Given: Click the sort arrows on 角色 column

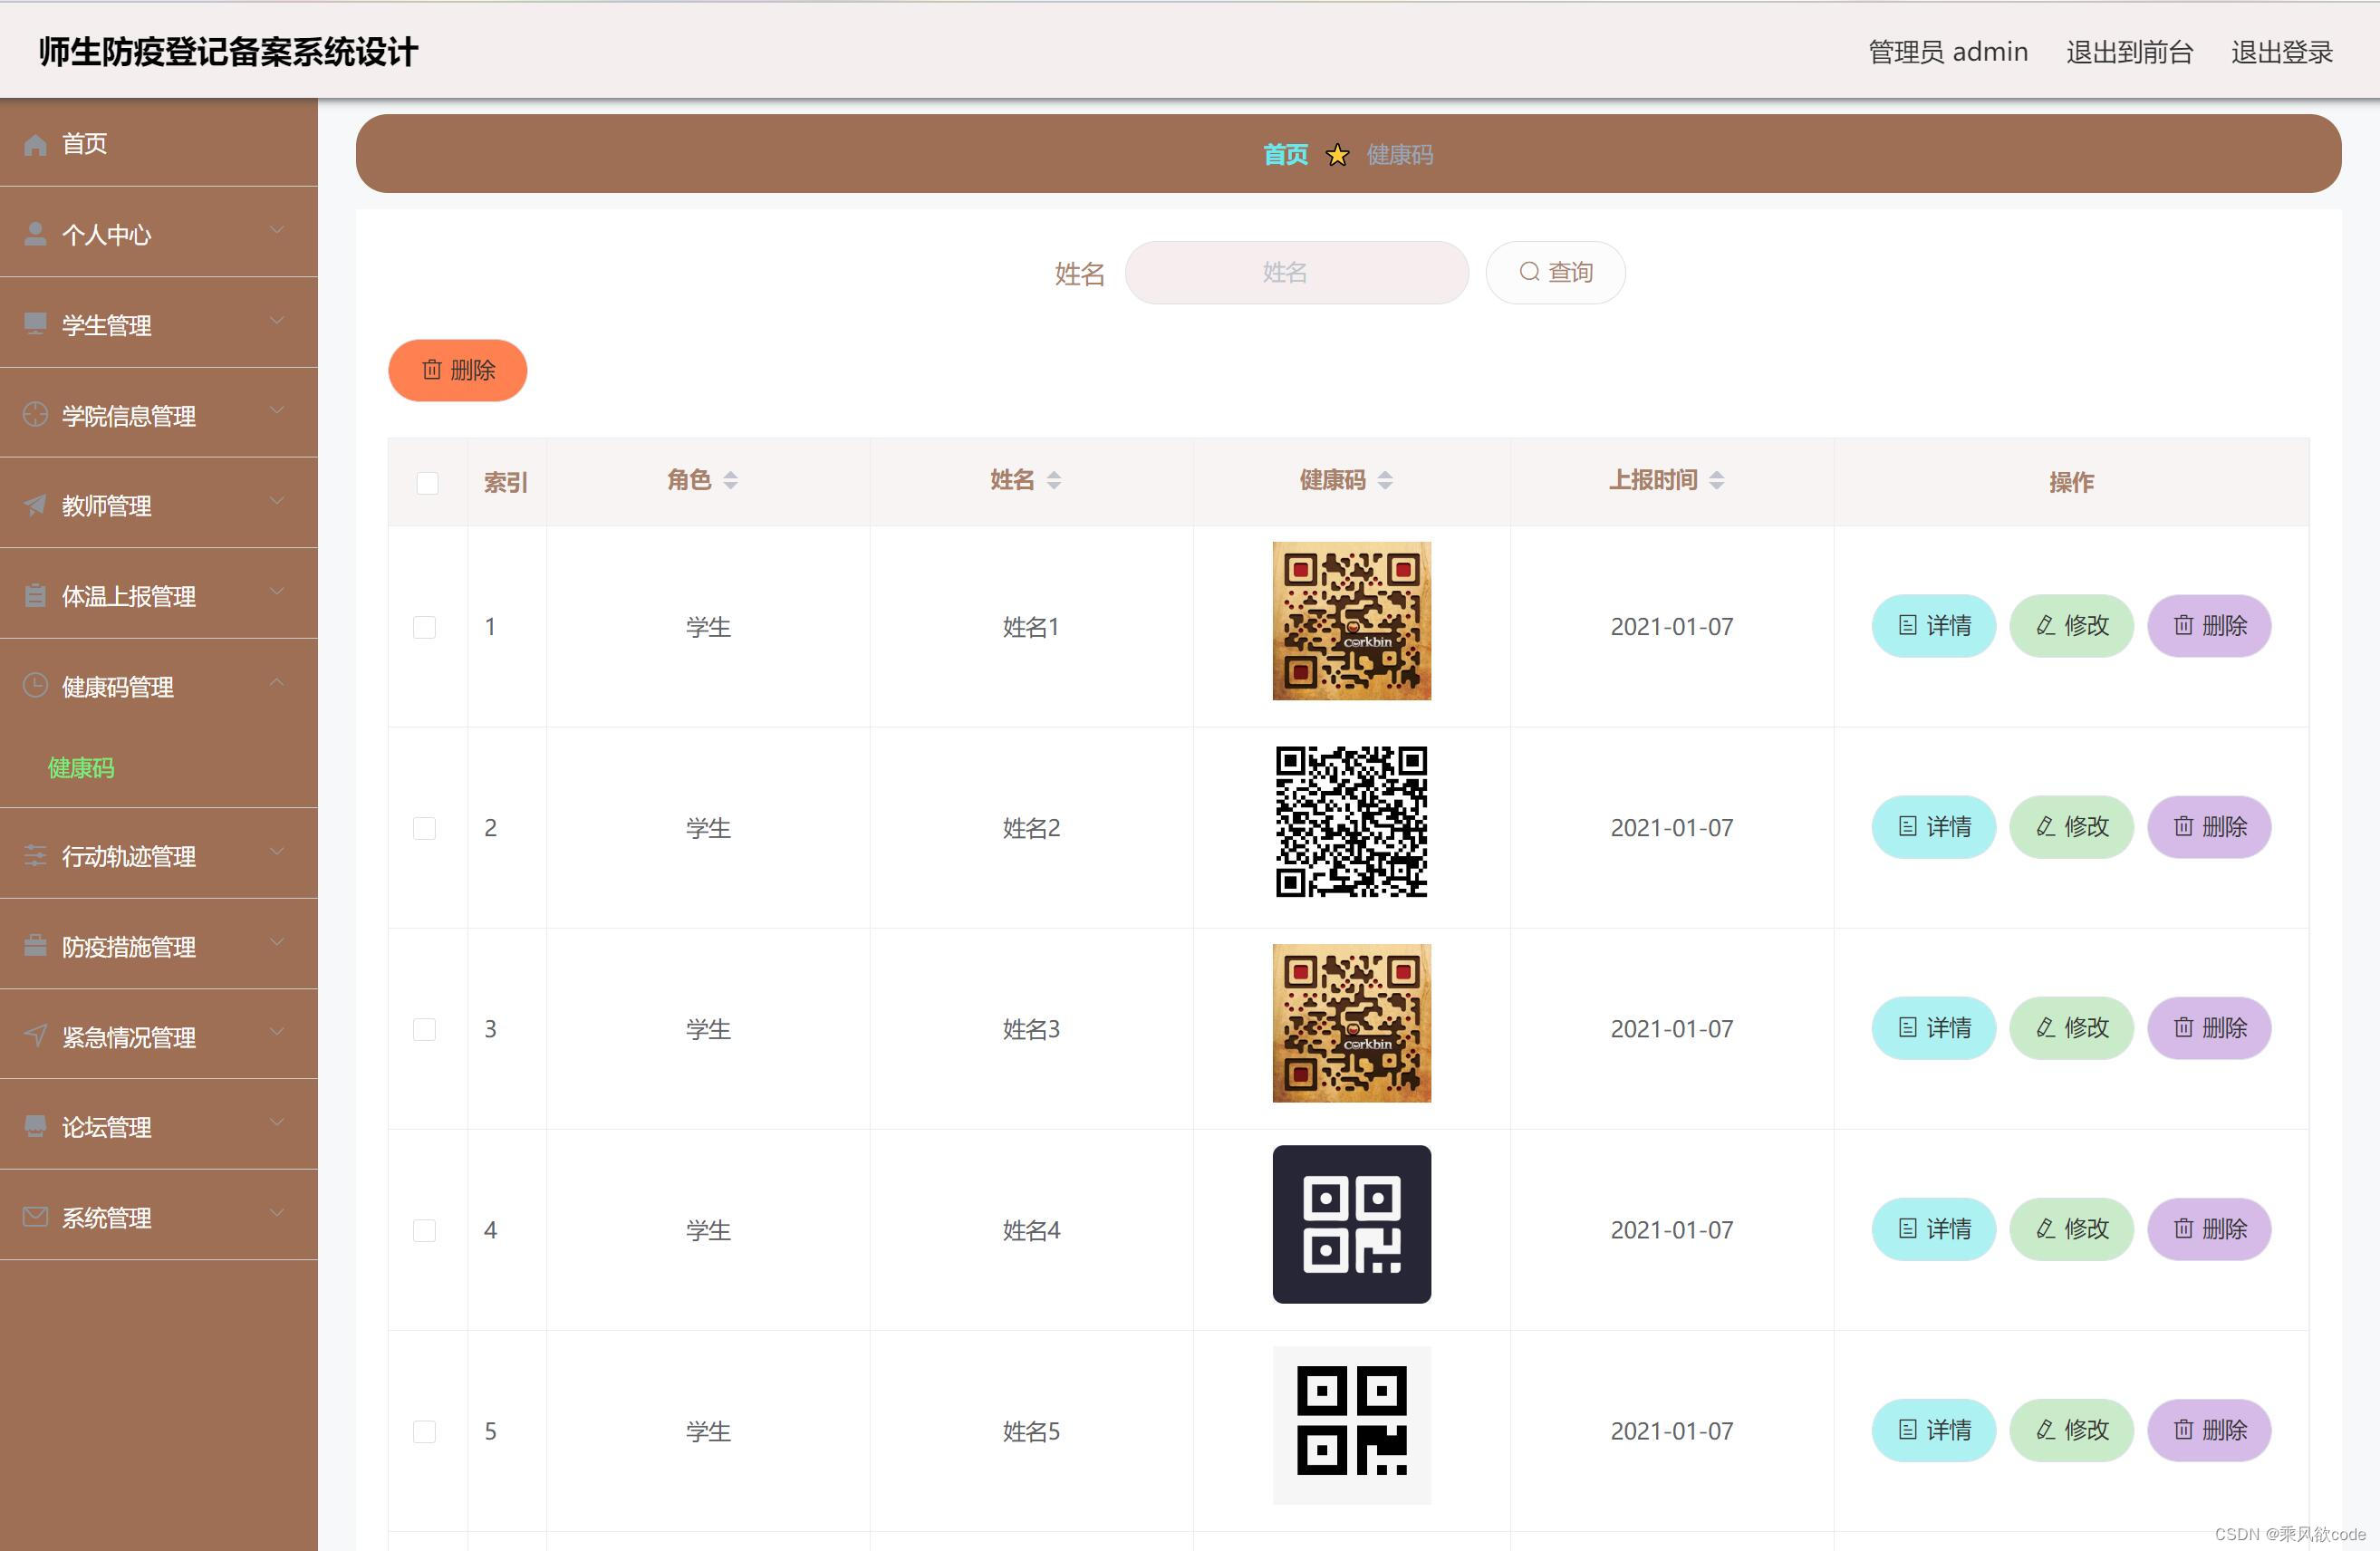Looking at the screenshot, I should [731, 481].
